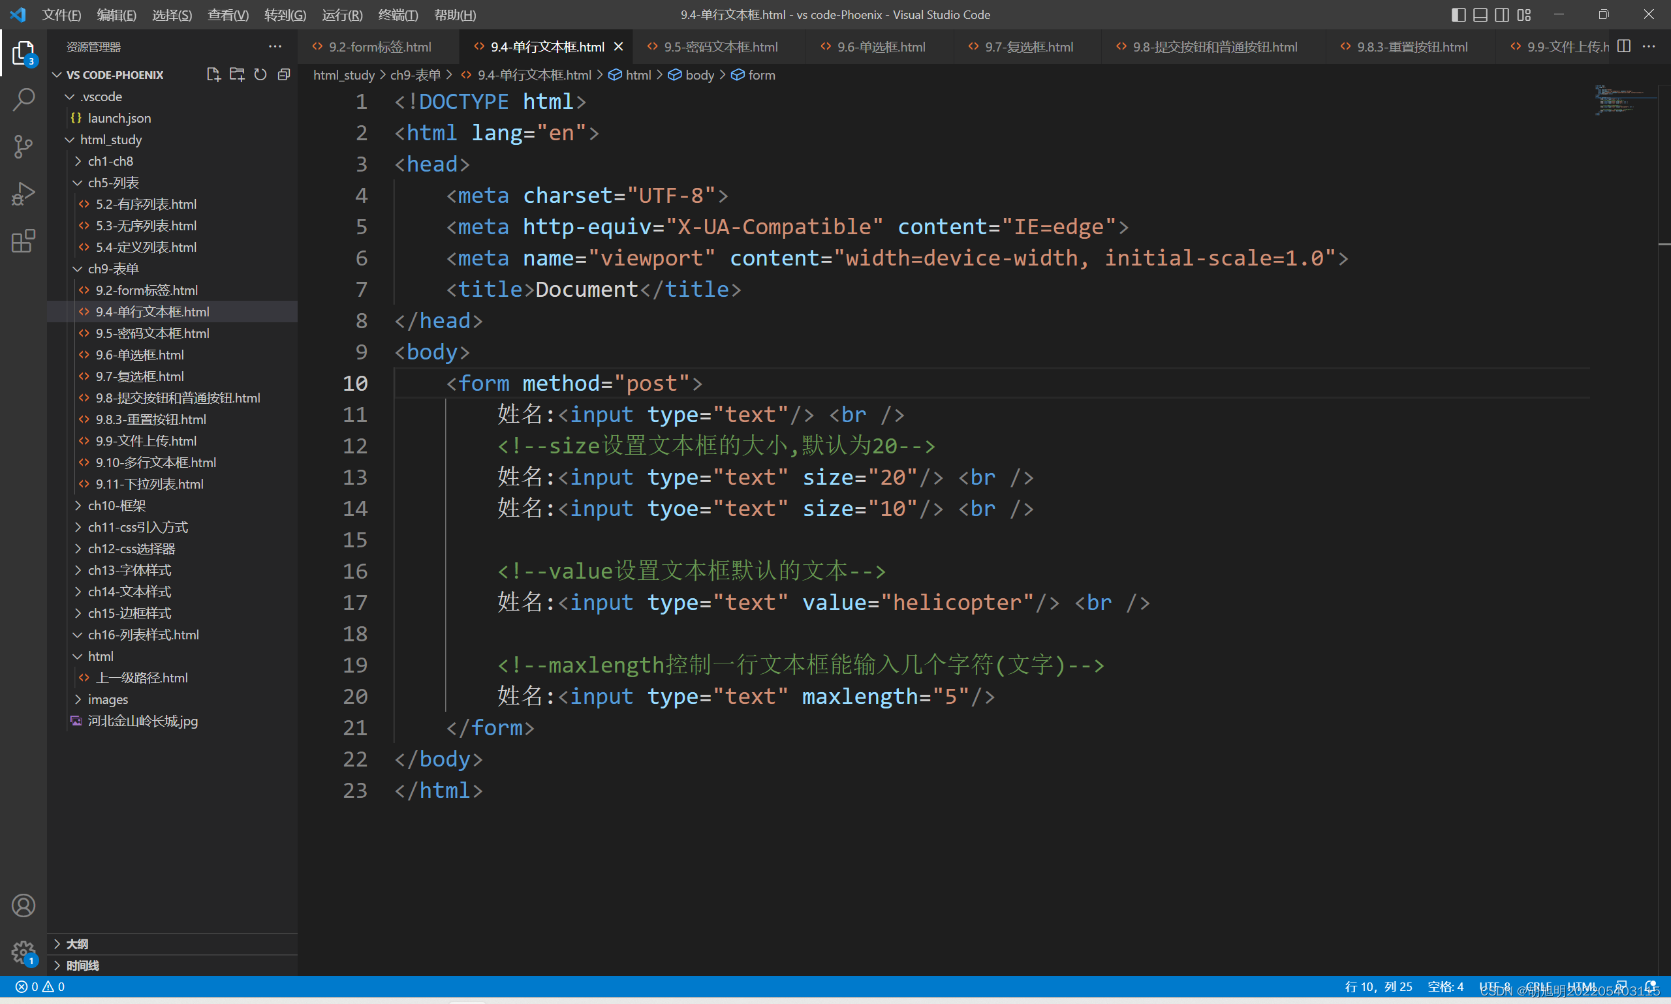Viewport: 1671px width, 1004px height.
Task: Open Run and Debug view
Action: 23,194
